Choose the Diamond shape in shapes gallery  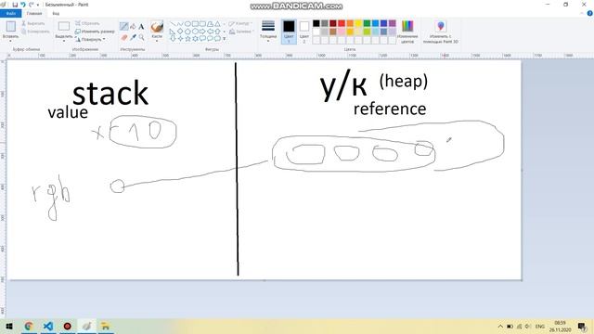(180, 32)
